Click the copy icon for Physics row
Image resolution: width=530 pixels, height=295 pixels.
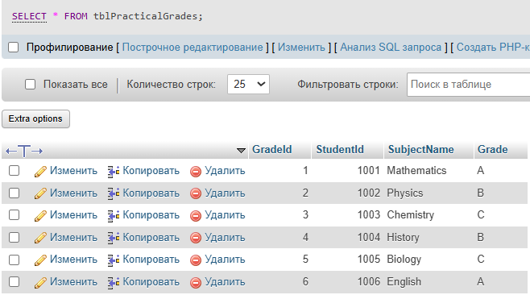114,193
